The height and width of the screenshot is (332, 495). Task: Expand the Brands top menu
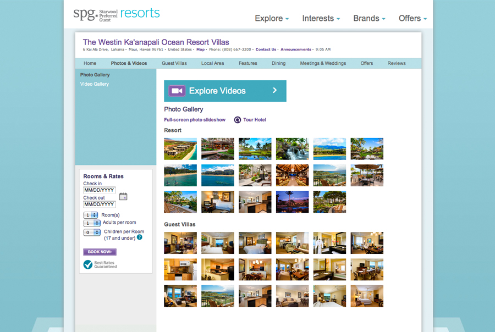pyautogui.click(x=369, y=19)
